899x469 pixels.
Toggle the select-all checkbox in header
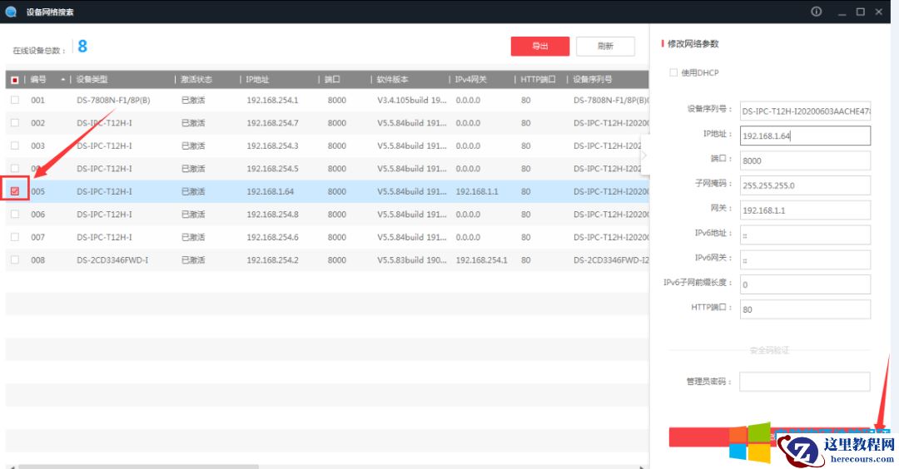(x=15, y=80)
